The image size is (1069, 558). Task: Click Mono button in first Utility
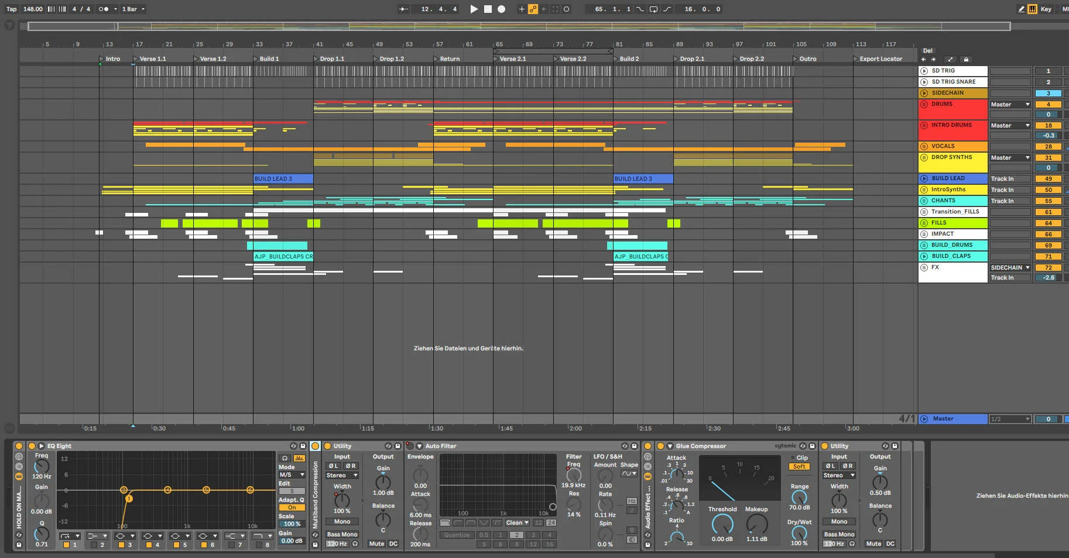tap(342, 522)
